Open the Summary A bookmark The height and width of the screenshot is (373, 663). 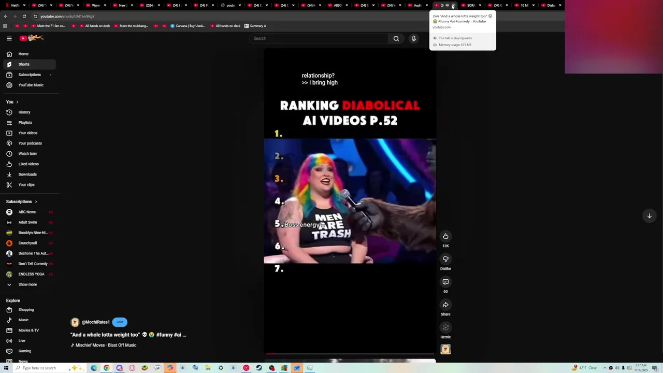[x=255, y=26]
